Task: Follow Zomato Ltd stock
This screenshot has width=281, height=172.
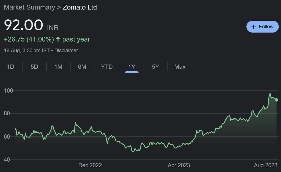Action: 262,27
